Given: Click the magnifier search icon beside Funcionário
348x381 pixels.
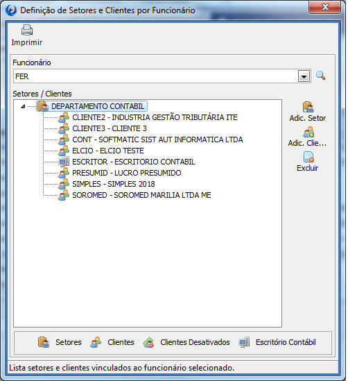Looking at the screenshot, I should (320, 76).
